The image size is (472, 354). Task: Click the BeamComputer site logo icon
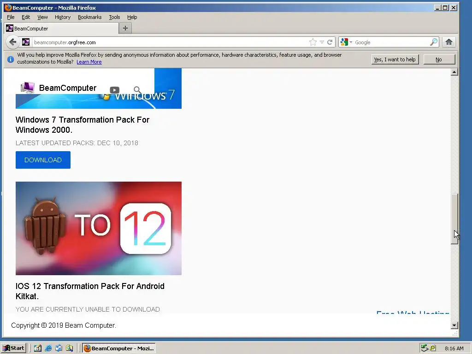coord(27,88)
